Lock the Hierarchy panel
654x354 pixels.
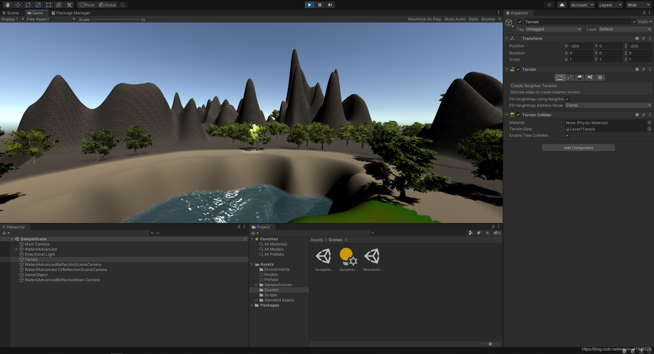click(239, 227)
